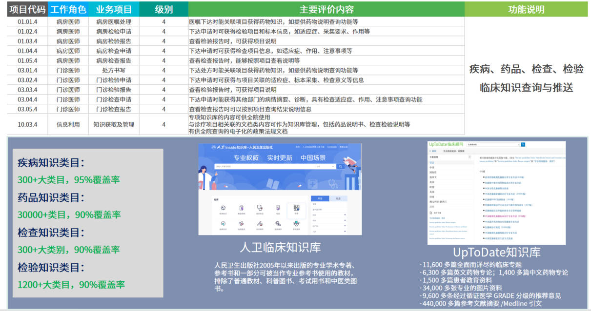Viewport: 591px width, 311px height.
Task: Click the UpToDate知识库 caption title
Action: pos(497,252)
